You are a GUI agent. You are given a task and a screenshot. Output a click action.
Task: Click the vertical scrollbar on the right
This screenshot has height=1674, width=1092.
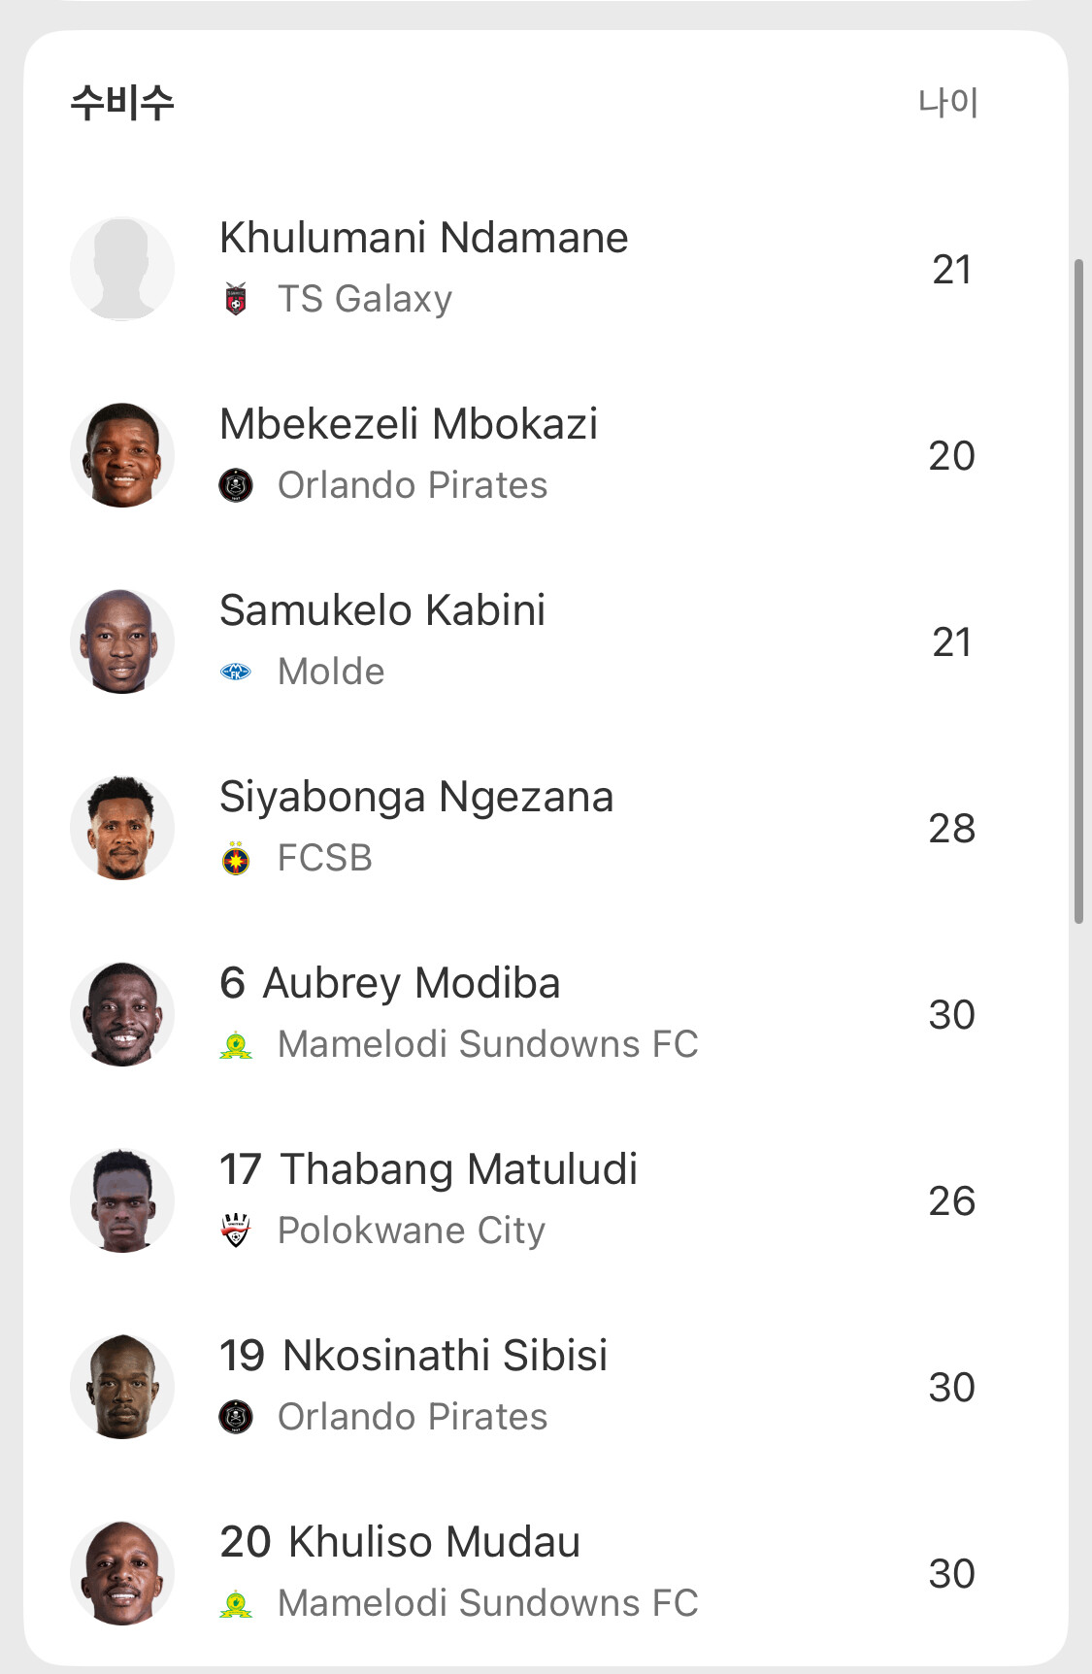tap(1078, 590)
